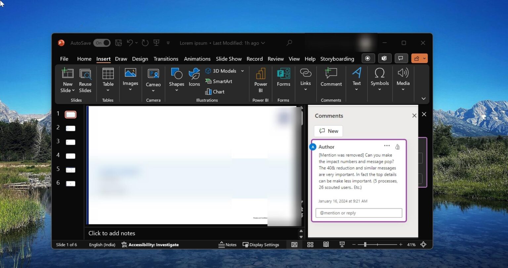
Task: Toggle the Notes pane from the status bar
Action: (228, 245)
